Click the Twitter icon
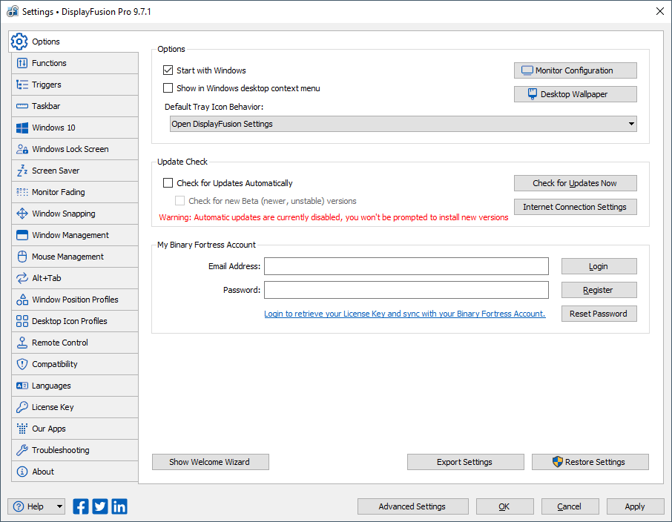672x522 pixels. coord(100,506)
